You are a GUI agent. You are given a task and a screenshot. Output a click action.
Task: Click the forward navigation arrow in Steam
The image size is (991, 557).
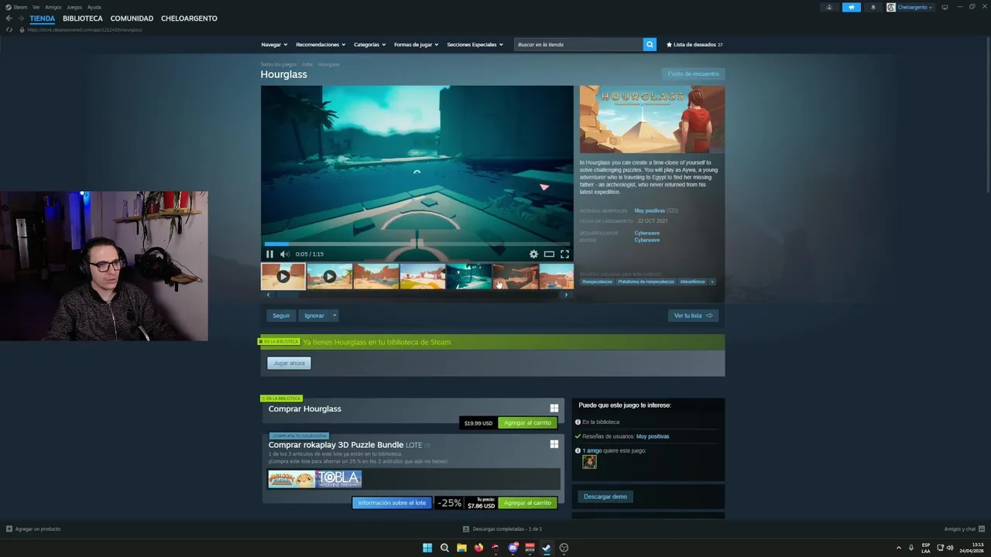tap(21, 19)
